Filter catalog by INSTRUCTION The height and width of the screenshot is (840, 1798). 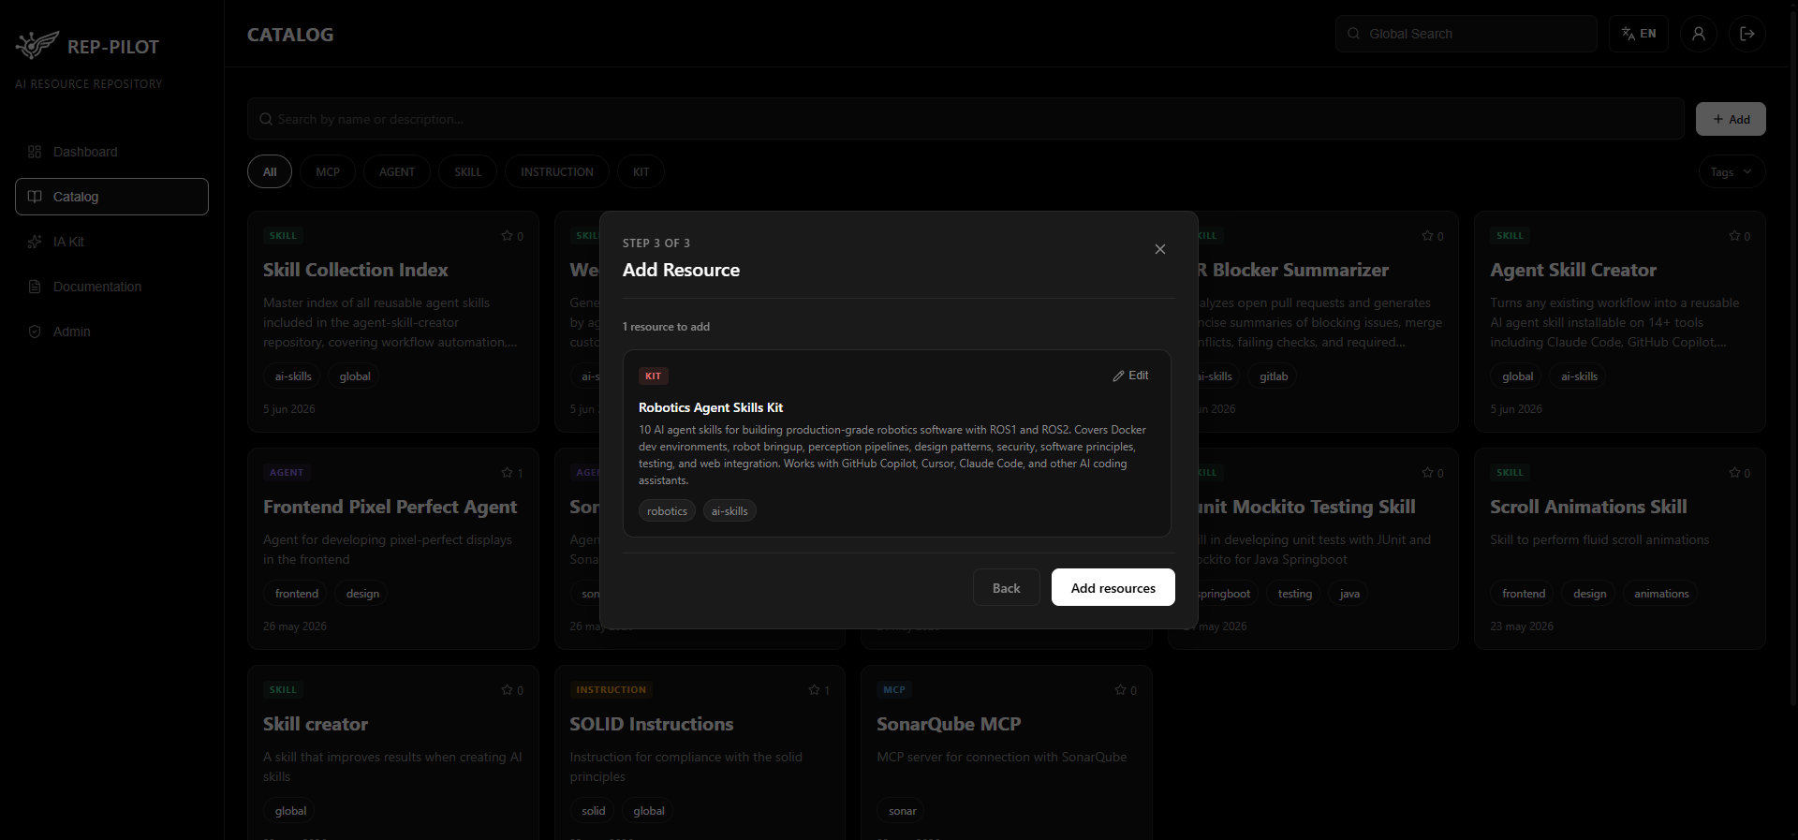557,171
